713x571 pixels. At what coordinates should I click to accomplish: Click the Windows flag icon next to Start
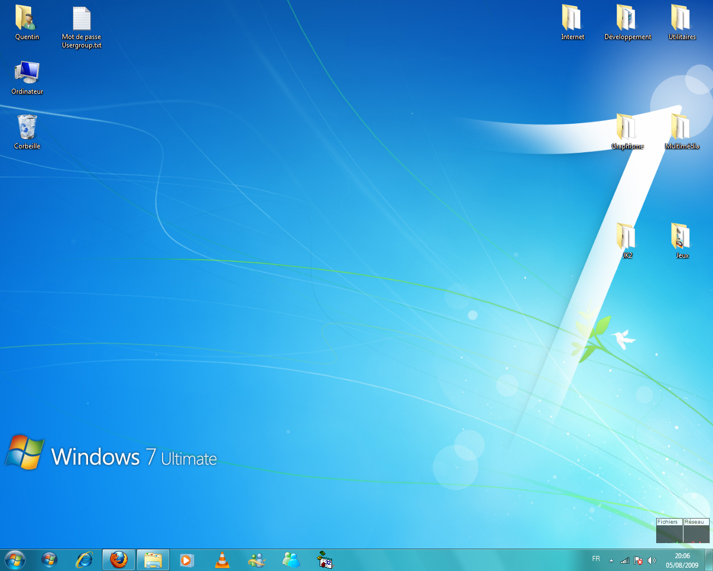pyautogui.click(x=49, y=560)
